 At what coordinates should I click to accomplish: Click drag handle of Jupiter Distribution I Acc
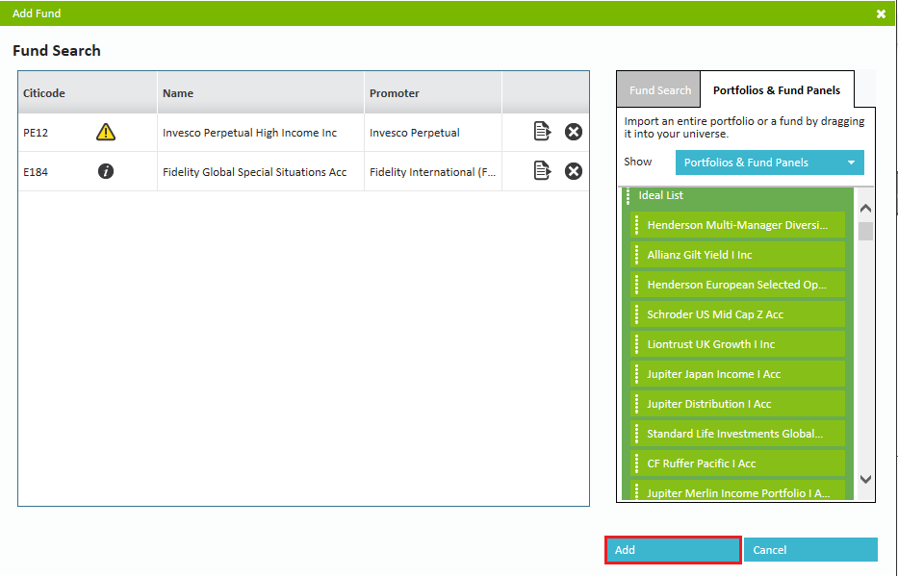[637, 403]
